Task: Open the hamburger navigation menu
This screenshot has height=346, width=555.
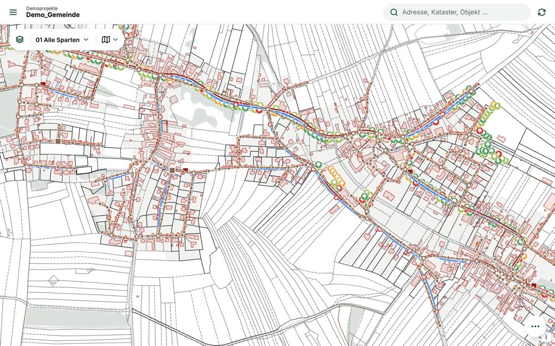Action: 13,12
